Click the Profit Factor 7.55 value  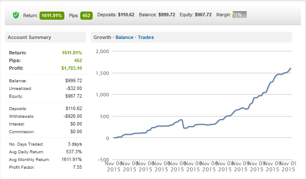click(x=77, y=167)
